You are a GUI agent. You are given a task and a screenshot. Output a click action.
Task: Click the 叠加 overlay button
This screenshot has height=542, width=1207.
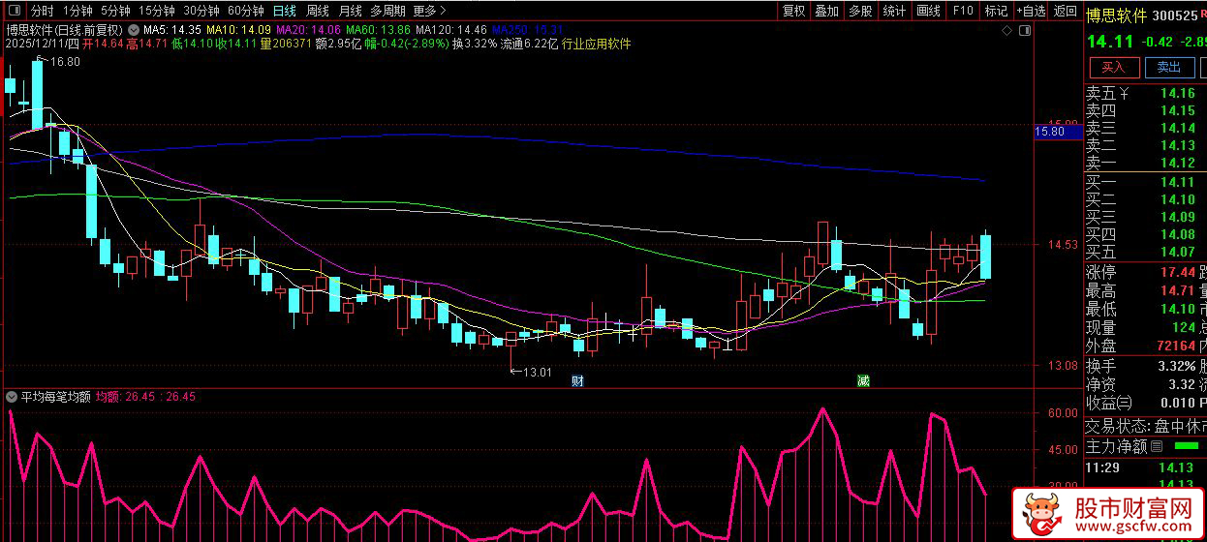(826, 12)
